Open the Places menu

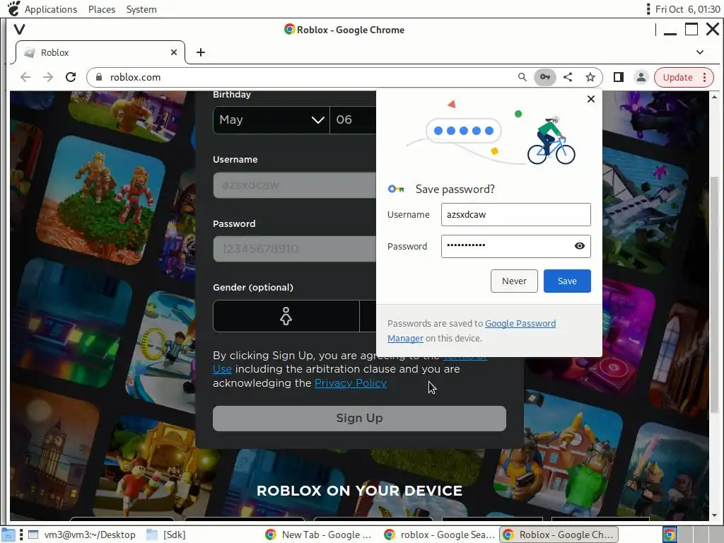102,9
